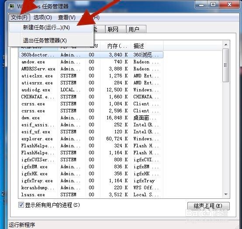The width and height of the screenshot is (242, 229).
Task: Select the 360bdoctor process row
Action: point(91,55)
